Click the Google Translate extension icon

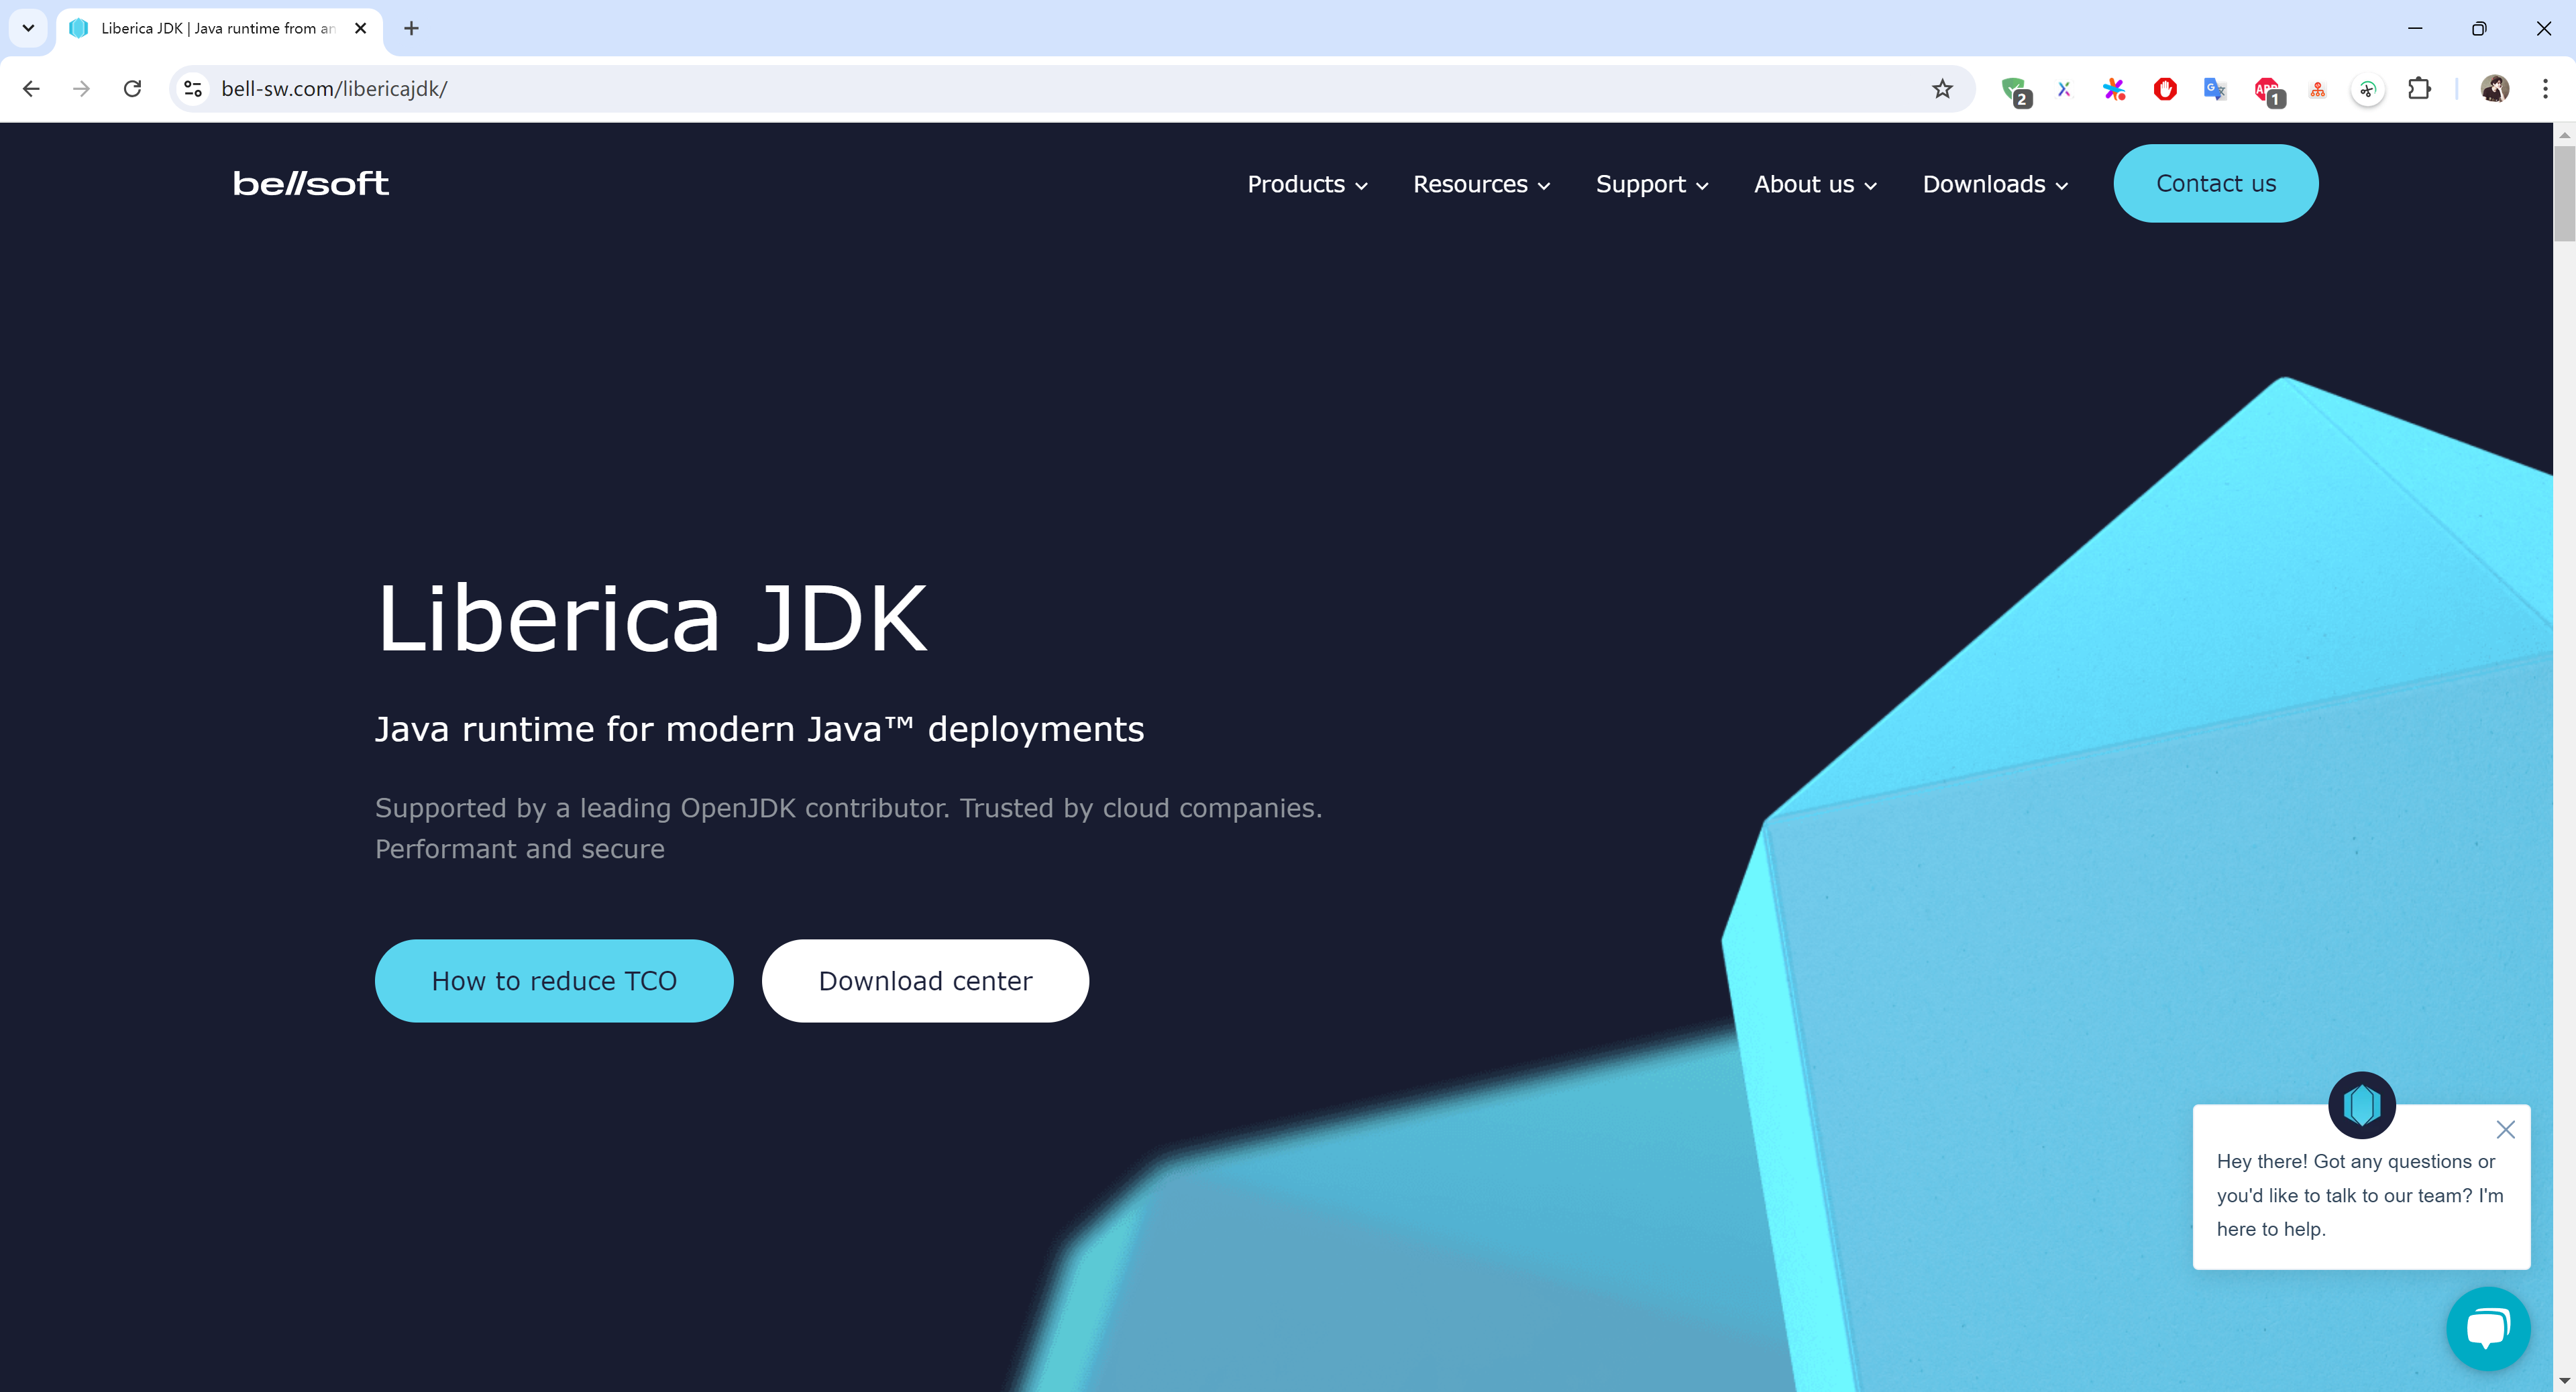tap(2214, 89)
